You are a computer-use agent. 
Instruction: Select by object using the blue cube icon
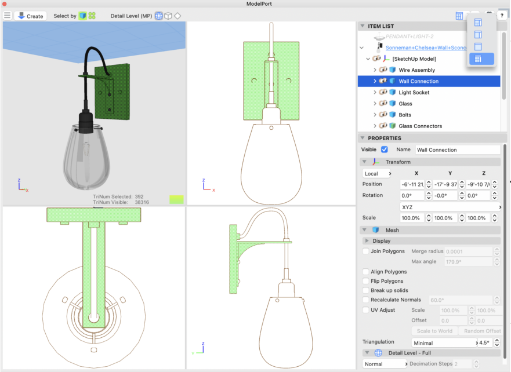pos(82,16)
